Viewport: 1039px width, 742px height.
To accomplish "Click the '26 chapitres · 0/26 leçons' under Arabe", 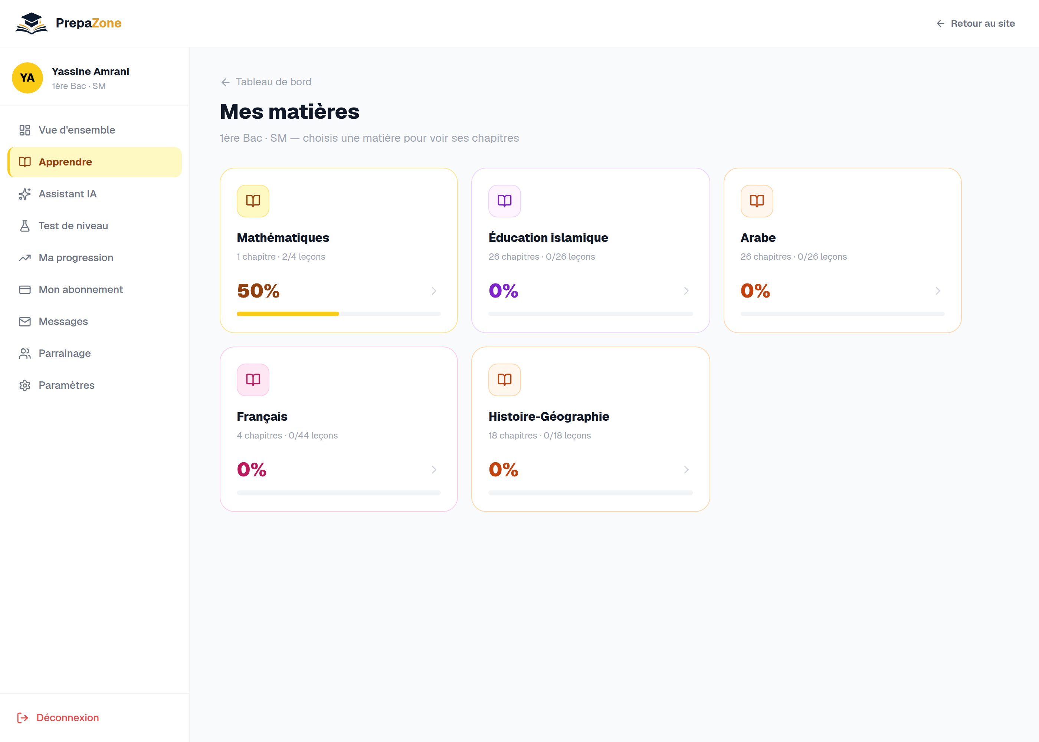I will tap(794, 257).
